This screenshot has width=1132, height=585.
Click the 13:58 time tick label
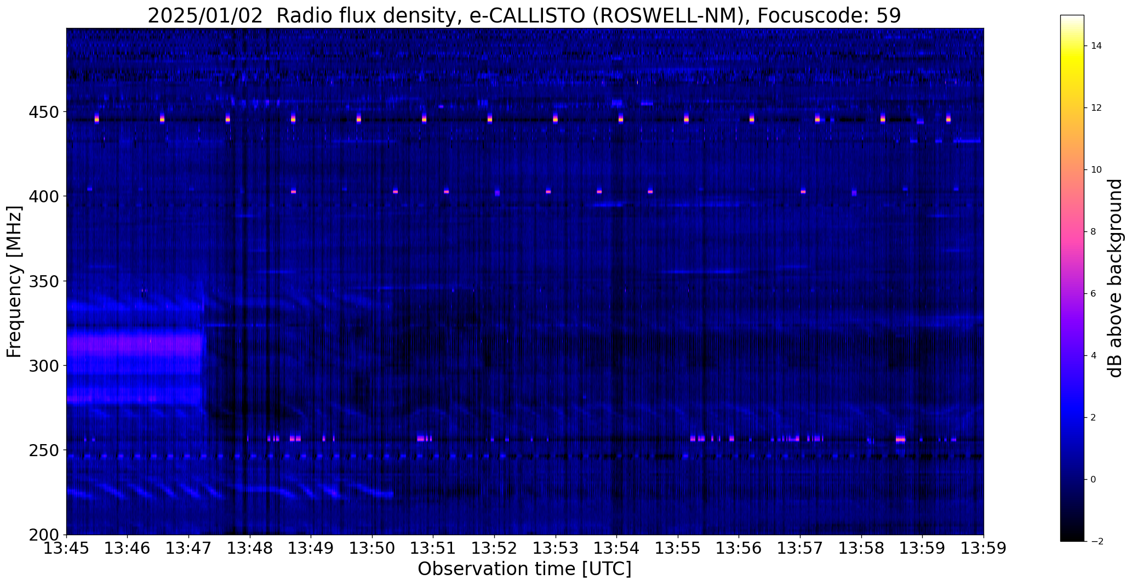point(861,548)
